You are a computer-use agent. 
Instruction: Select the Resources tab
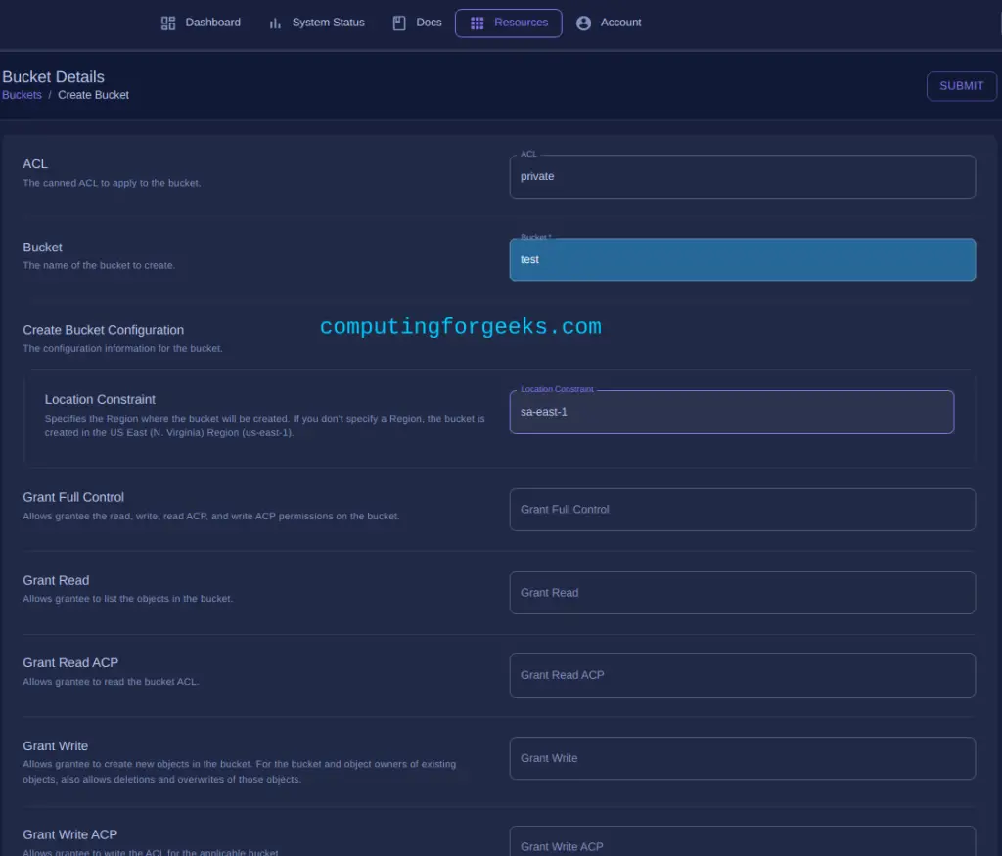click(509, 23)
